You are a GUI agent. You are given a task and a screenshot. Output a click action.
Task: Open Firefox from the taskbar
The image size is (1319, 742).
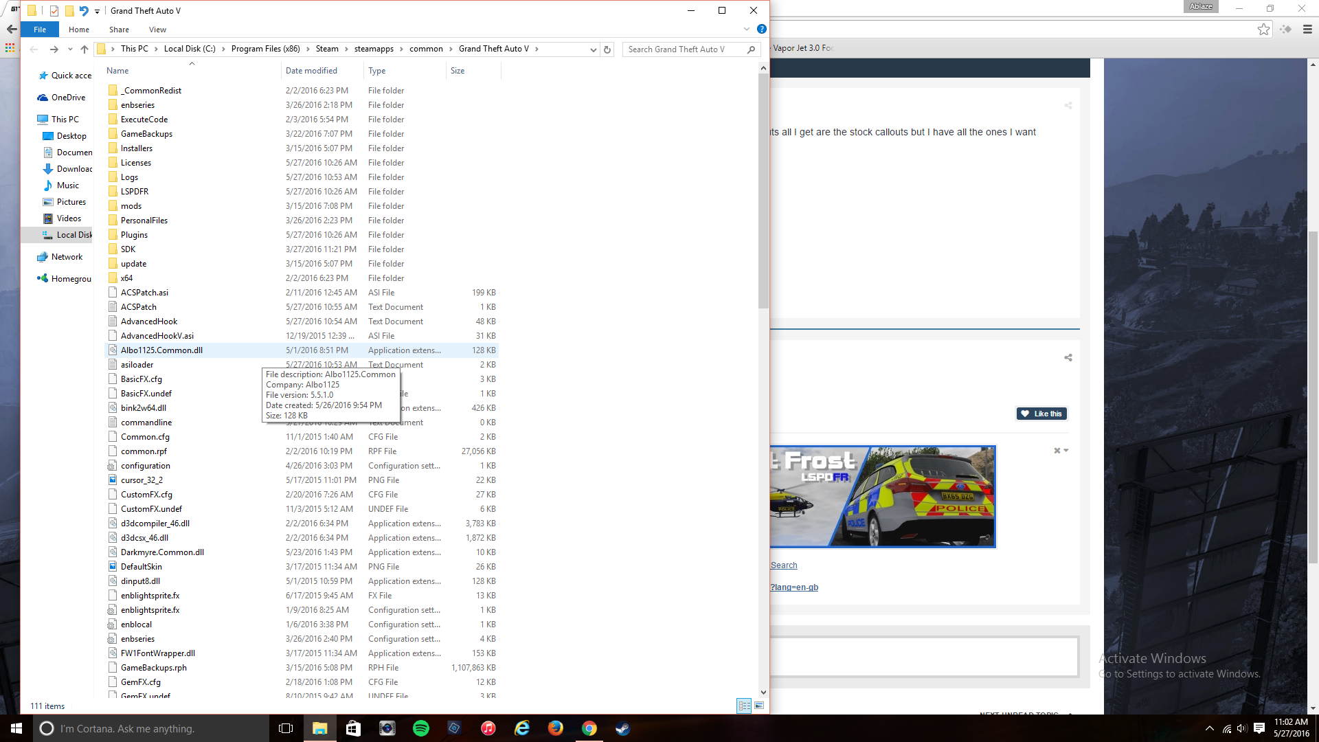556,728
